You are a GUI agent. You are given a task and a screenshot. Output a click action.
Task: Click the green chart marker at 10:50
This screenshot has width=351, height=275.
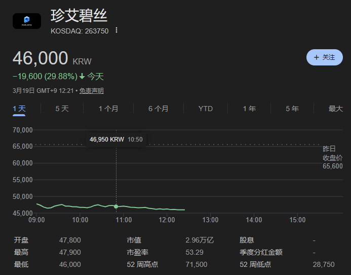(x=116, y=207)
